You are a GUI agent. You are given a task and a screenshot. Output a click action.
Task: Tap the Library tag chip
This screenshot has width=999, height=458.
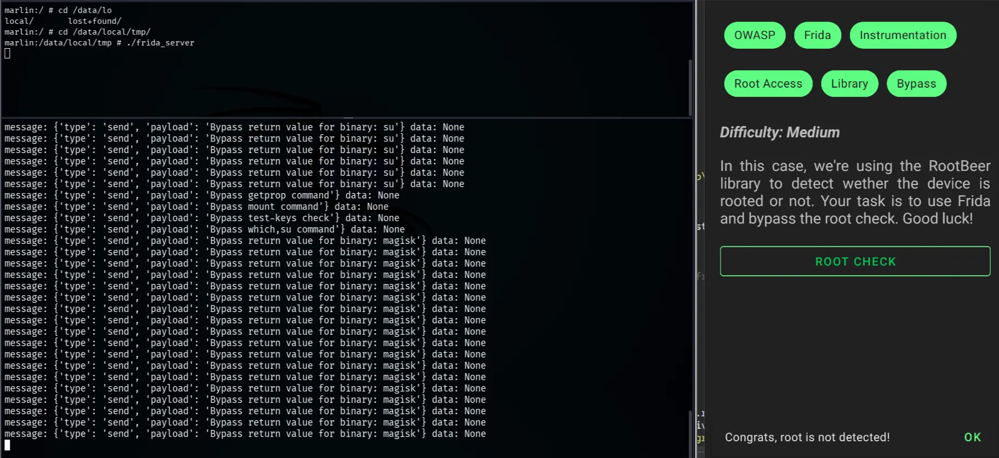[849, 84]
